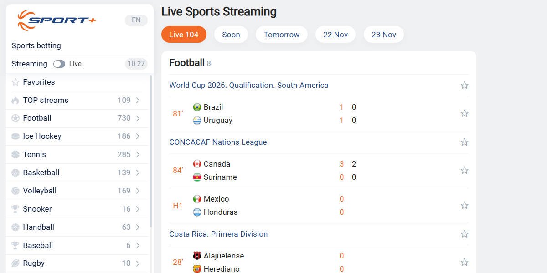Open World Cup 2026 Qualification link

pyautogui.click(x=248, y=86)
